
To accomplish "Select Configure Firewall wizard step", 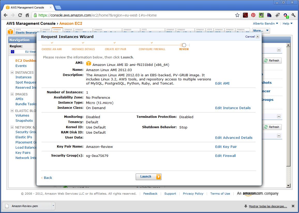I will click(152, 49).
